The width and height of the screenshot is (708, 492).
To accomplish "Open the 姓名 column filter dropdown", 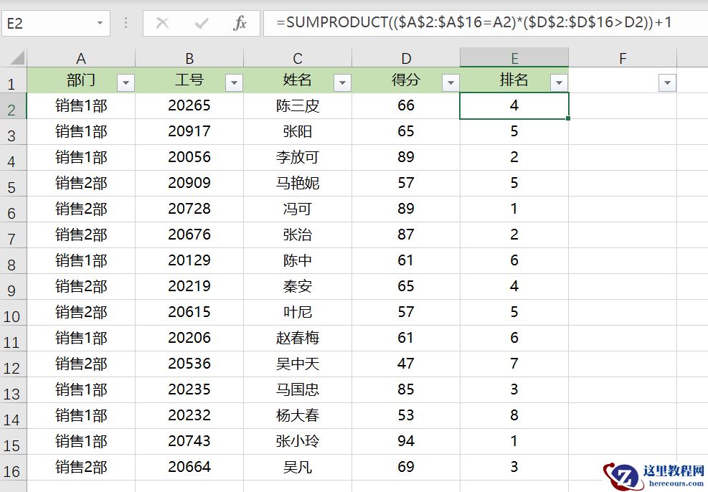I will pos(342,82).
